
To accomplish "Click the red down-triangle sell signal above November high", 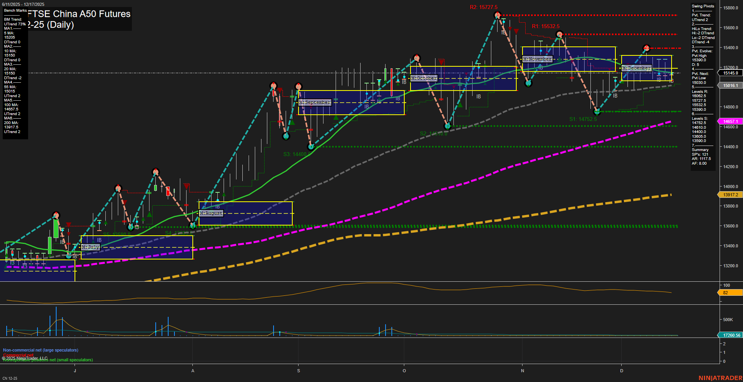I will [x=516, y=30].
